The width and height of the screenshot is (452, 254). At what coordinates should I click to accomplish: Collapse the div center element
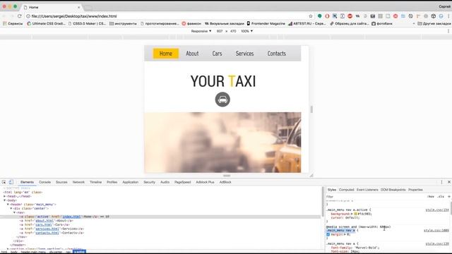click(11, 208)
